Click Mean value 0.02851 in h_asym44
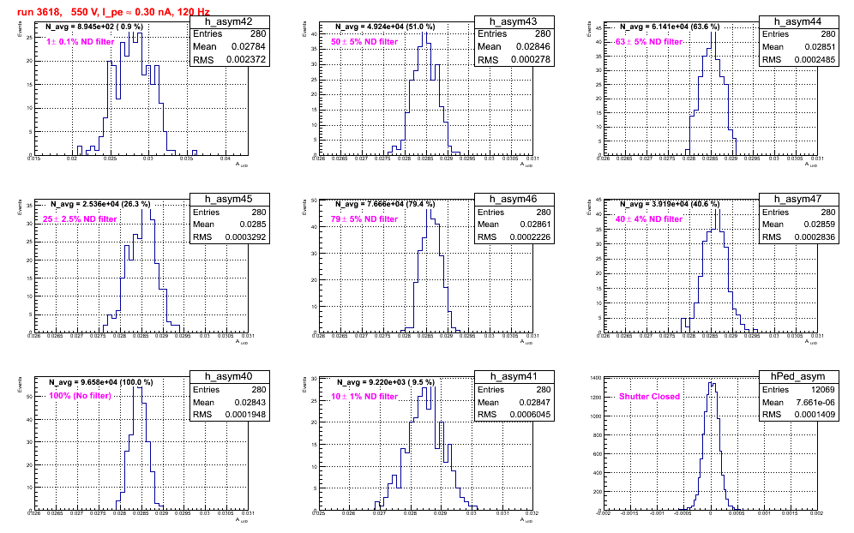 pyautogui.click(x=820, y=46)
